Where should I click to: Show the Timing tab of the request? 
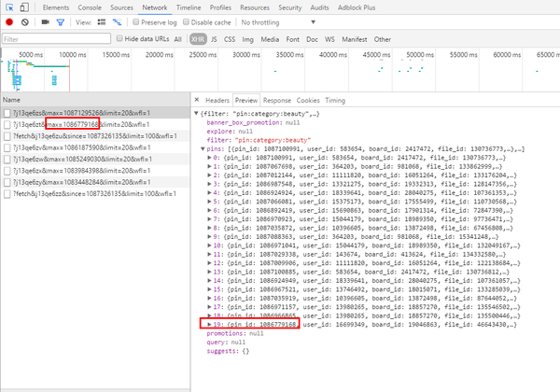[335, 100]
